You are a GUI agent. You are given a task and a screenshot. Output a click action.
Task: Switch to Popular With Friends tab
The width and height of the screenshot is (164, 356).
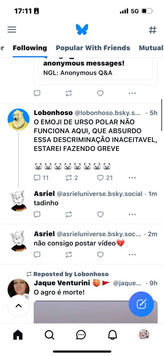point(93,48)
